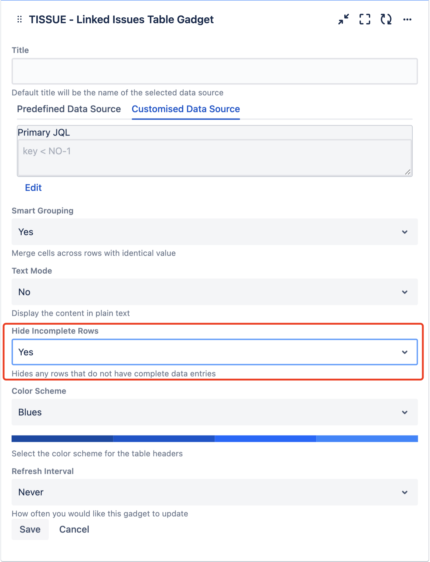
Task: Open the Color Scheme dropdown
Action: [214, 412]
